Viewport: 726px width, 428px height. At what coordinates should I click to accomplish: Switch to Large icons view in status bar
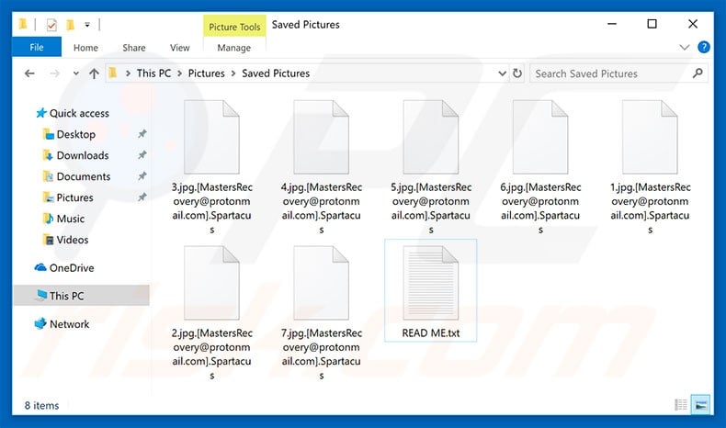(700, 405)
